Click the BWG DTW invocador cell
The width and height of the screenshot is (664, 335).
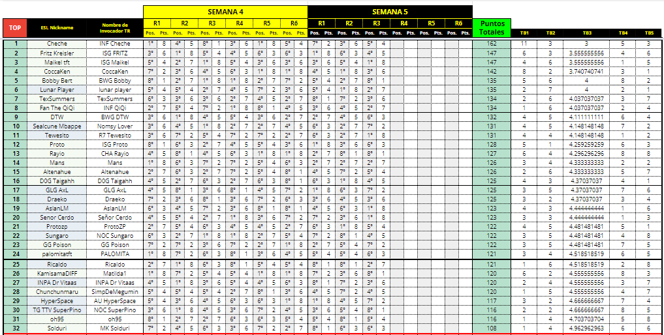[115, 117]
